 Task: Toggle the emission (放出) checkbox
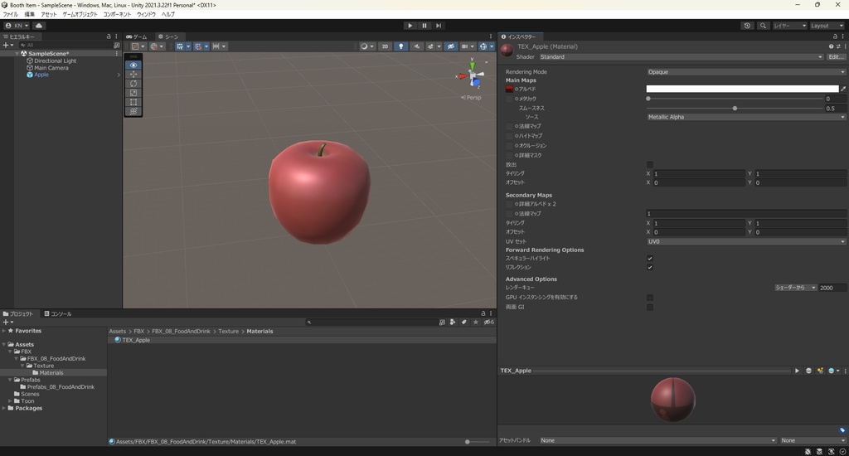[650, 165]
